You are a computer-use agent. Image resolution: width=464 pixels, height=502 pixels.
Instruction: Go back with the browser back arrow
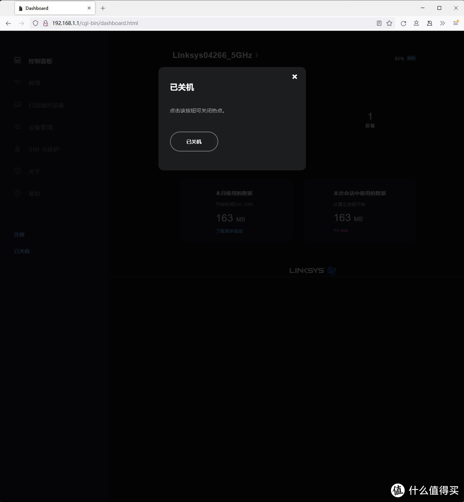[x=8, y=23]
